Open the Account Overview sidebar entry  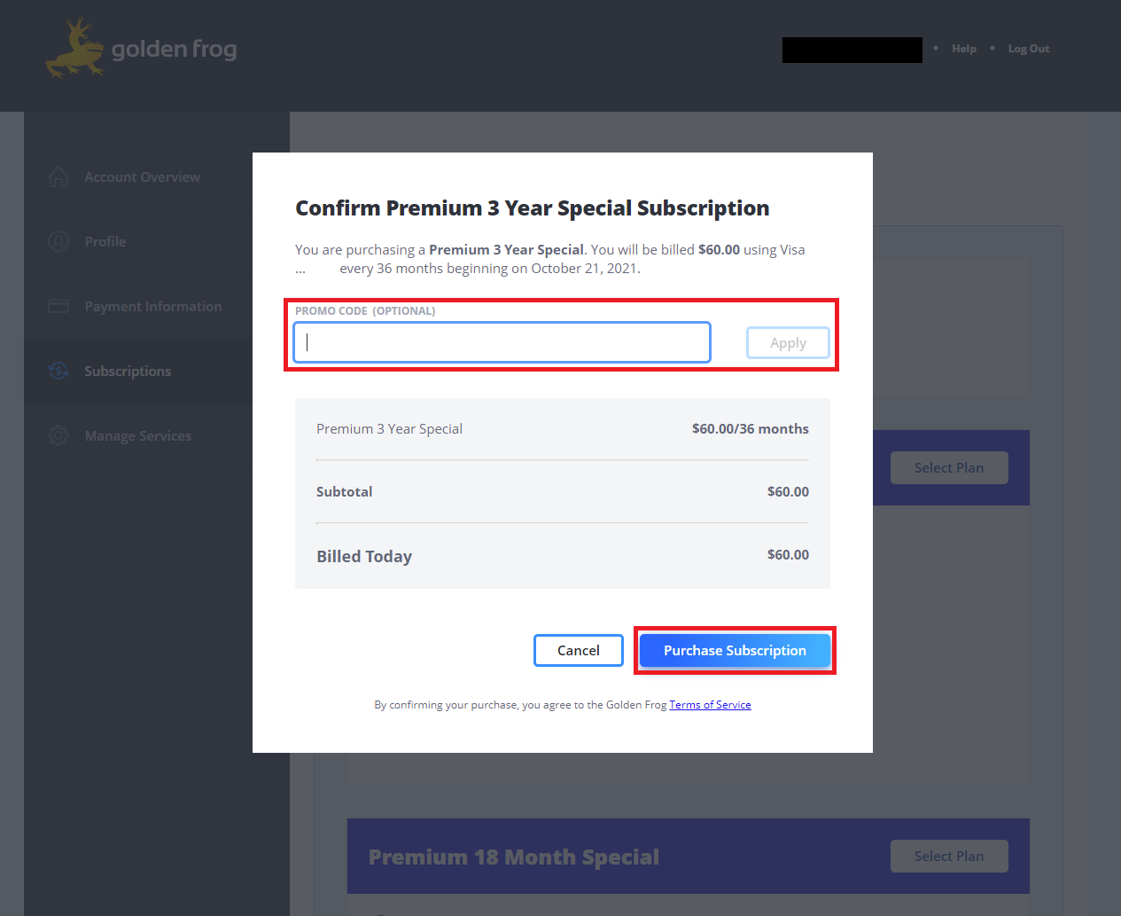tap(142, 176)
